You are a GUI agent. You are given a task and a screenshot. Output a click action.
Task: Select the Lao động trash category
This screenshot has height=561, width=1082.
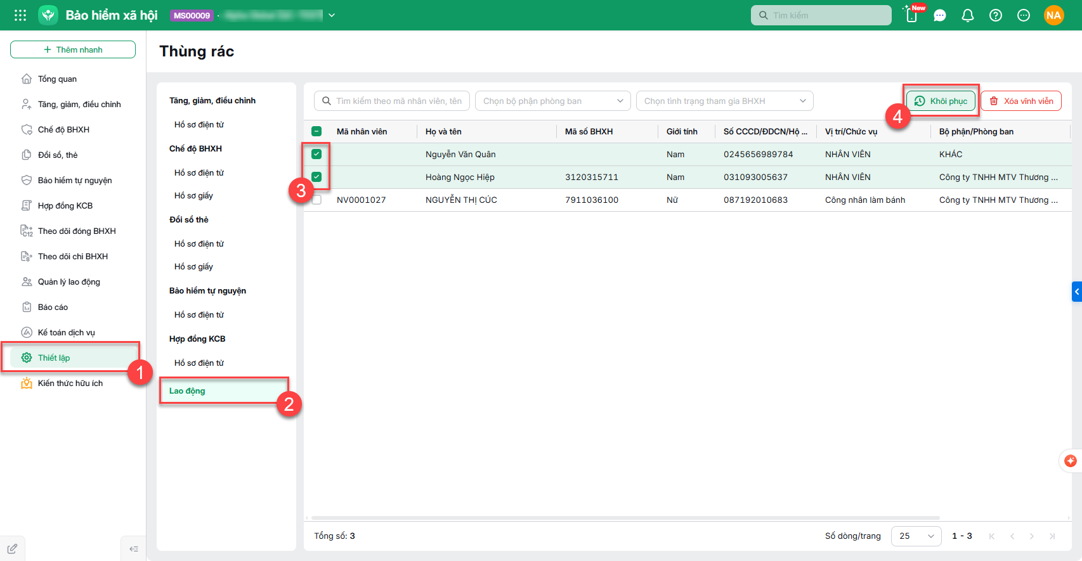(224, 390)
